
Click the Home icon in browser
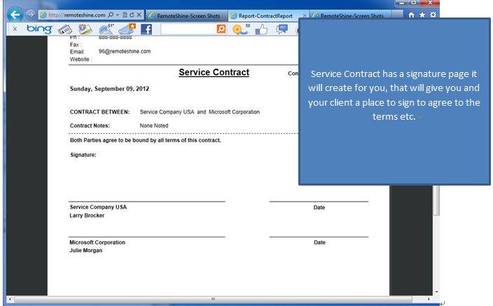[x=411, y=15]
